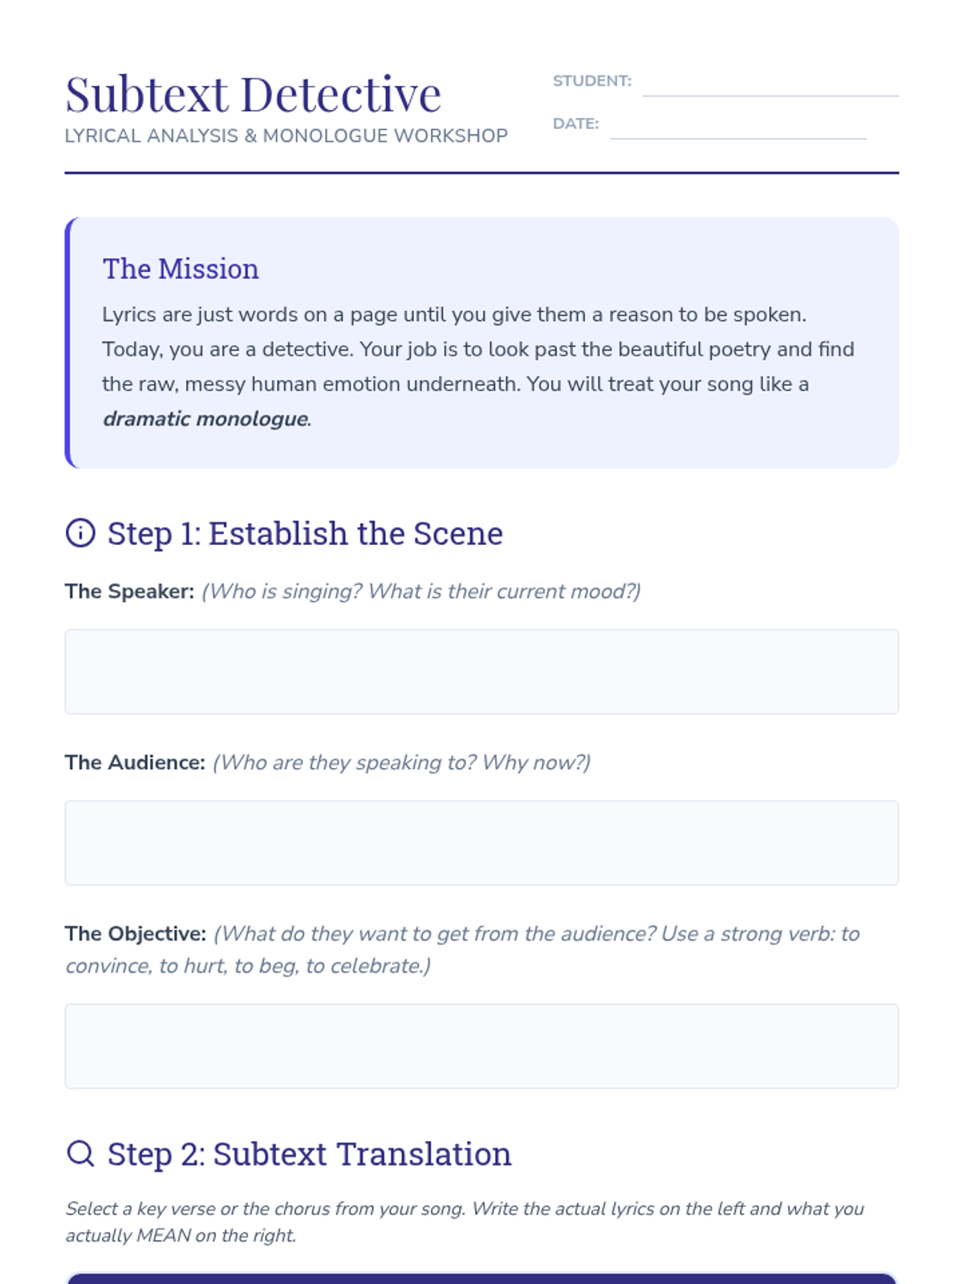963x1284 pixels.
Task: Click the magnifier icon beside Step 2
Action: [80, 1153]
